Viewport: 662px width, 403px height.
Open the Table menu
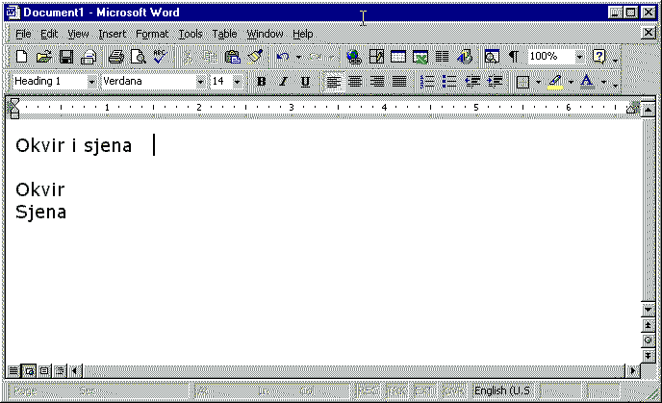(x=224, y=34)
